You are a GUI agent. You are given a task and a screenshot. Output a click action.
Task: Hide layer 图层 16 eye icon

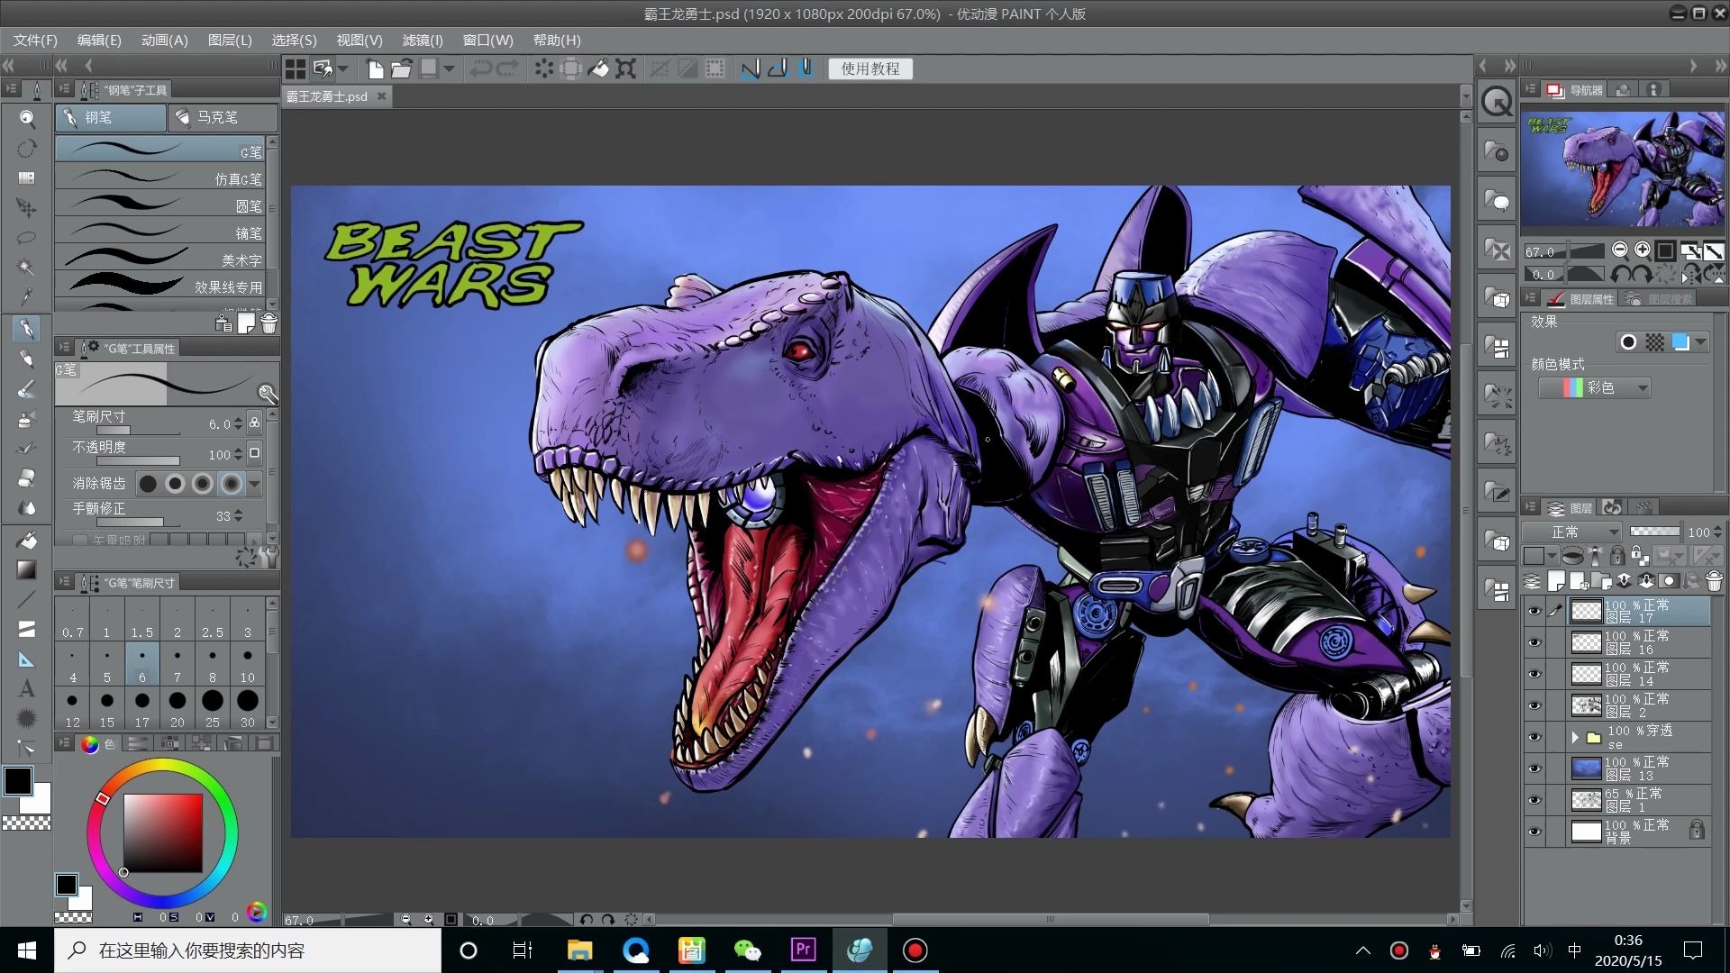[1534, 643]
